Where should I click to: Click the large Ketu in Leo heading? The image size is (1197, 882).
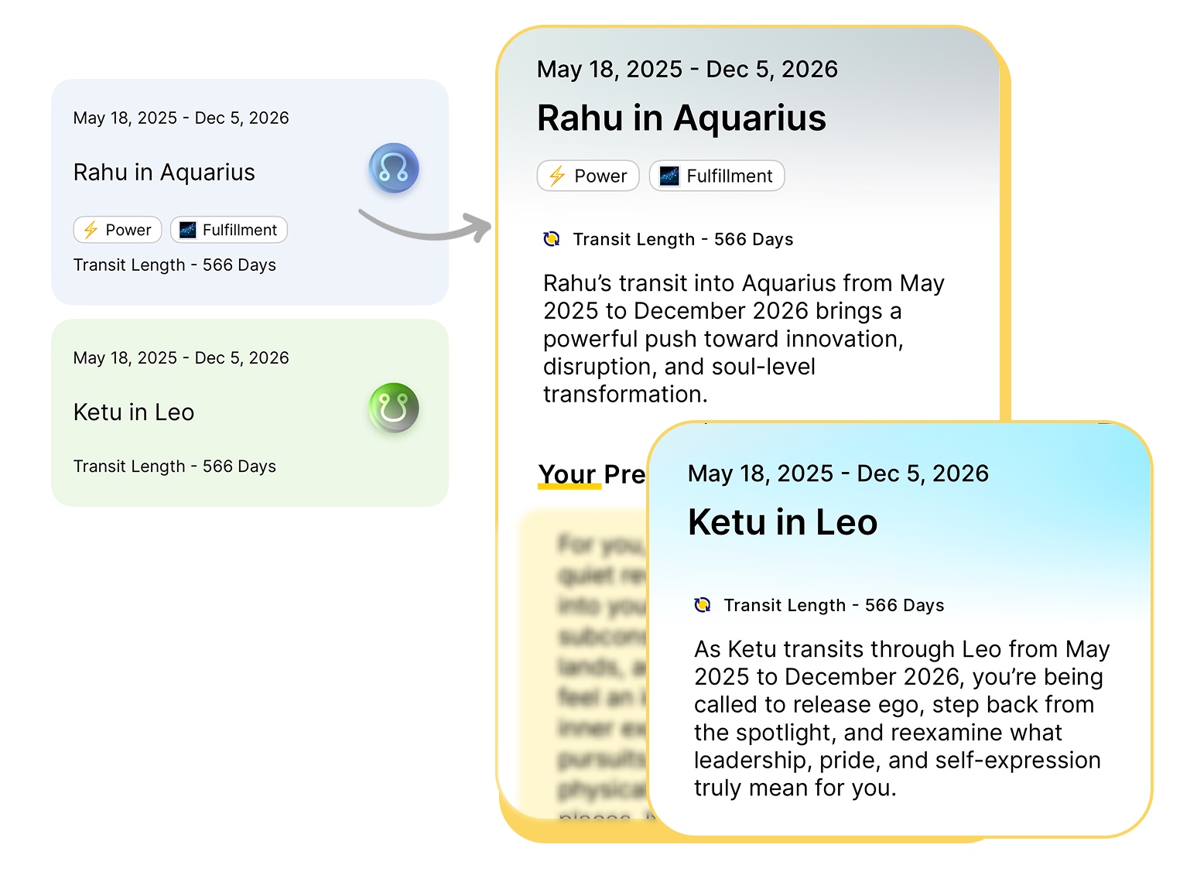point(782,522)
